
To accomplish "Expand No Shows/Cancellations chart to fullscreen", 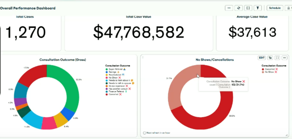I will click(x=277, y=58).
